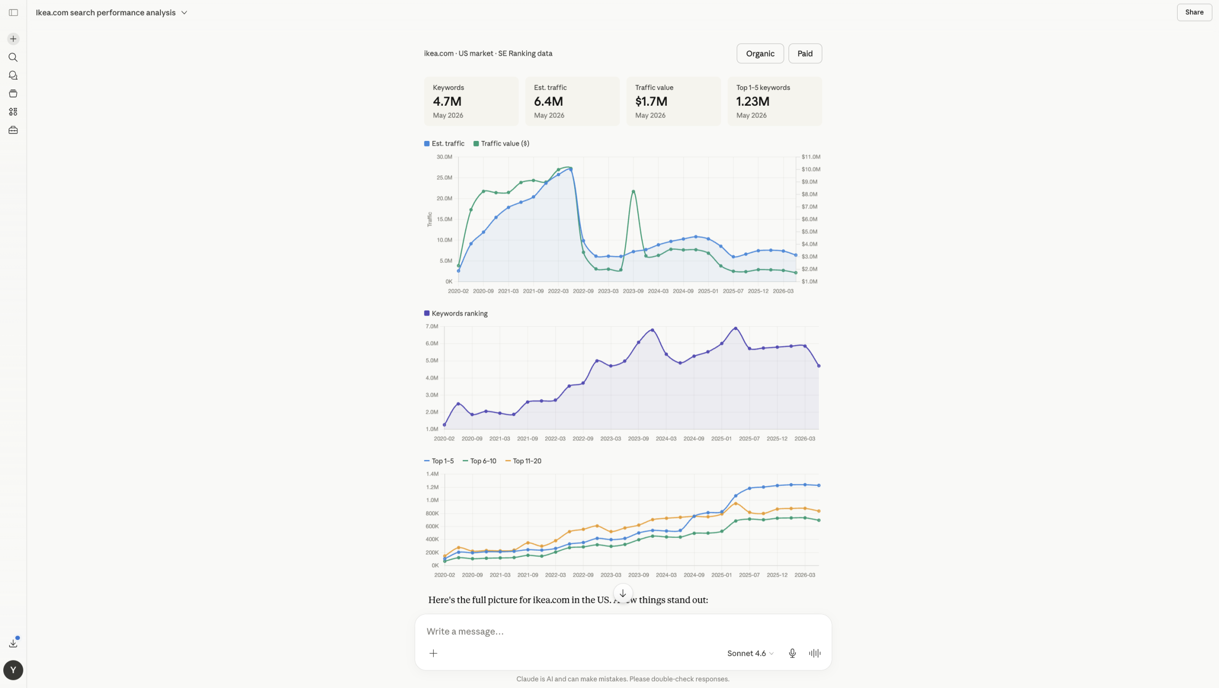The image size is (1219, 688).
Task: Open the conversation title dropdown chevron
Action: [x=184, y=12]
